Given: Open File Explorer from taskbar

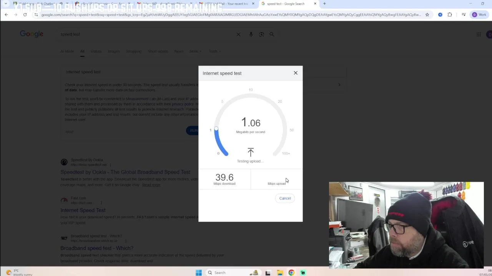Looking at the screenshot, I should 280,273.
